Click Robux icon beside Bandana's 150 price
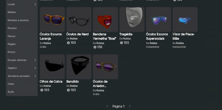The width and height of the screenshot is (222, 110). point(95,47)
